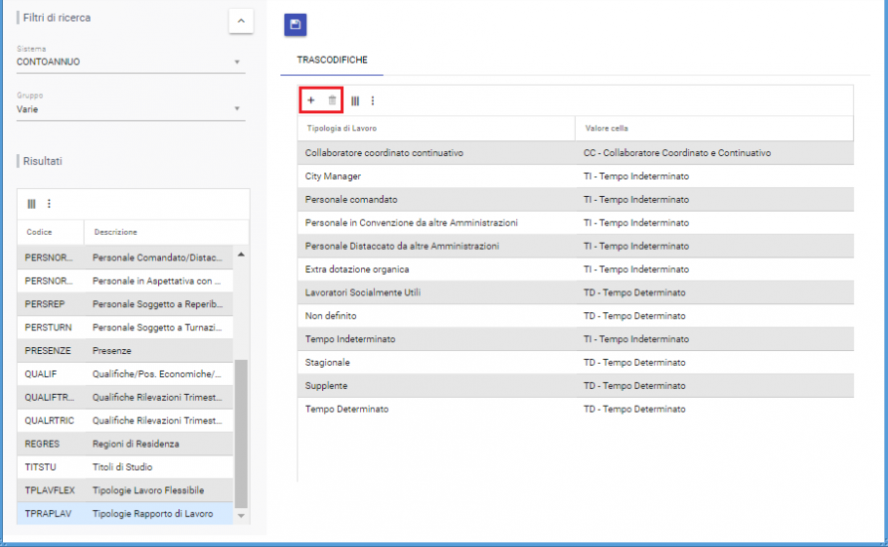This screenshot has width=888, height=547.
Task: Open the Sistema dropdown showing CONTOANNUO
Action: click(x=129, y=62)
